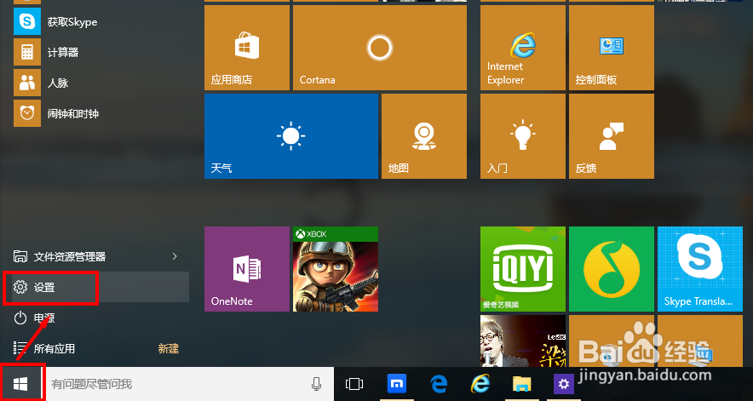This screenshot has height=401, width=753.
Task: Click the microphone icon in search box
Action: tap(316, 384)
